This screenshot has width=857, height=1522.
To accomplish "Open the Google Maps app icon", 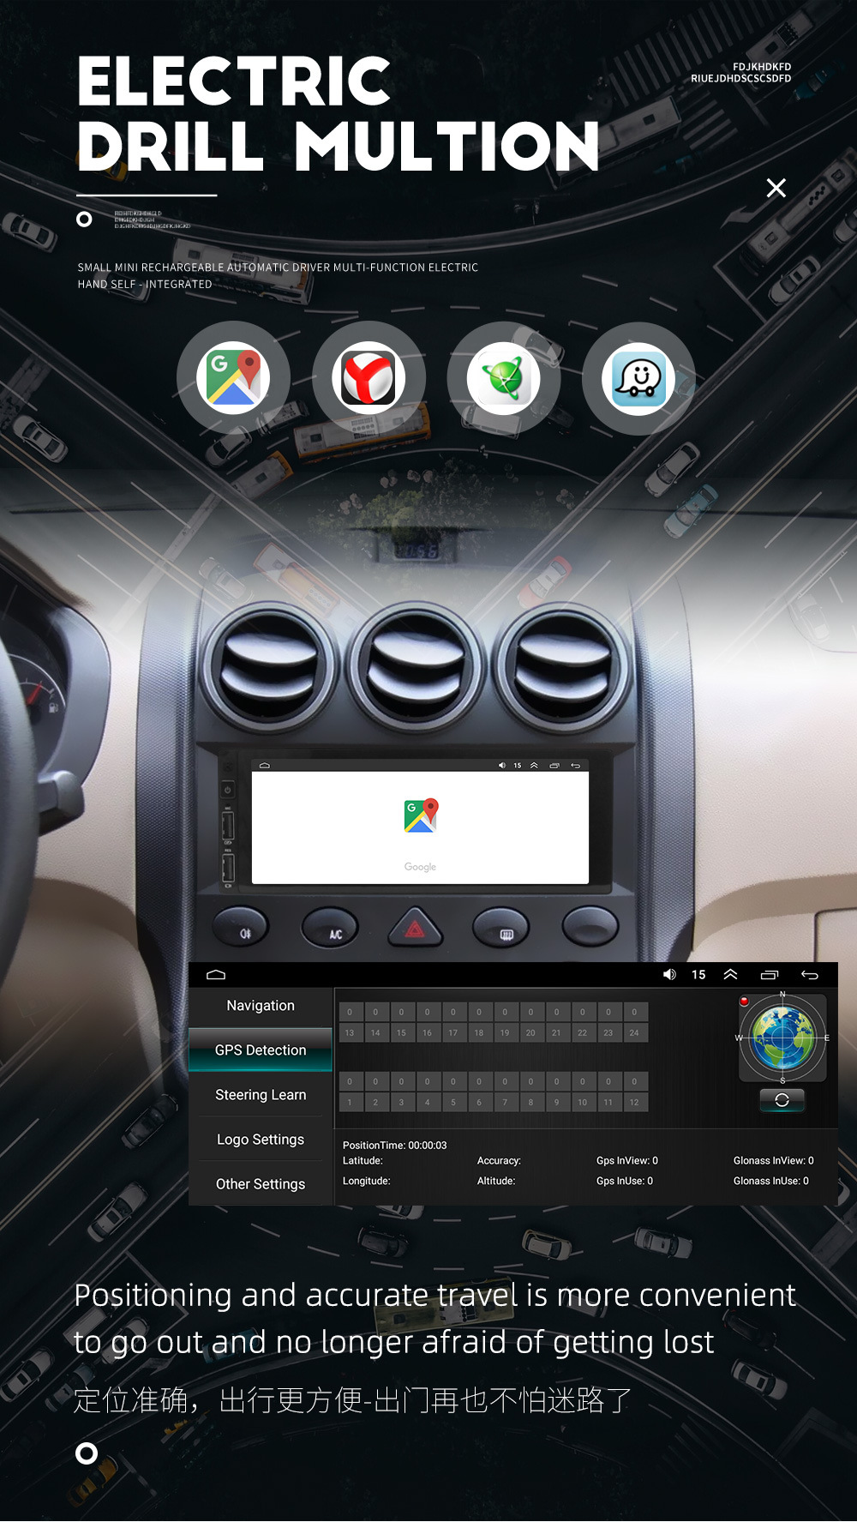I will click(233, 378).
